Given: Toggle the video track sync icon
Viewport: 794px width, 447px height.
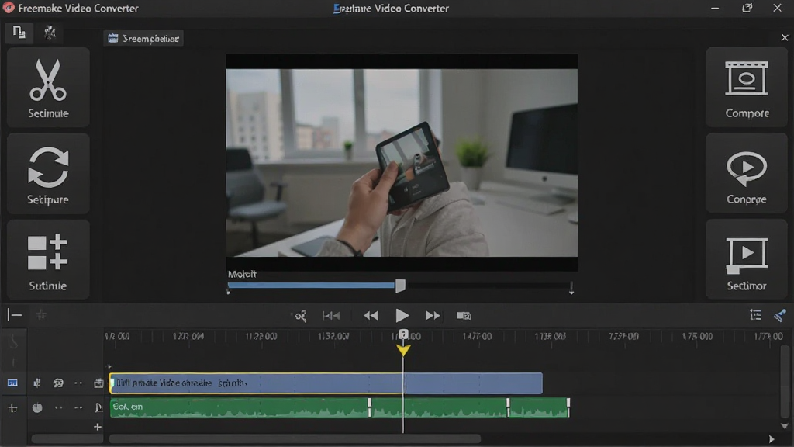Looking at the screenshot, I should (58, 383).
